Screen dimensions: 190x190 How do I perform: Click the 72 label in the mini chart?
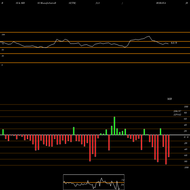click(x=122, y=180)
